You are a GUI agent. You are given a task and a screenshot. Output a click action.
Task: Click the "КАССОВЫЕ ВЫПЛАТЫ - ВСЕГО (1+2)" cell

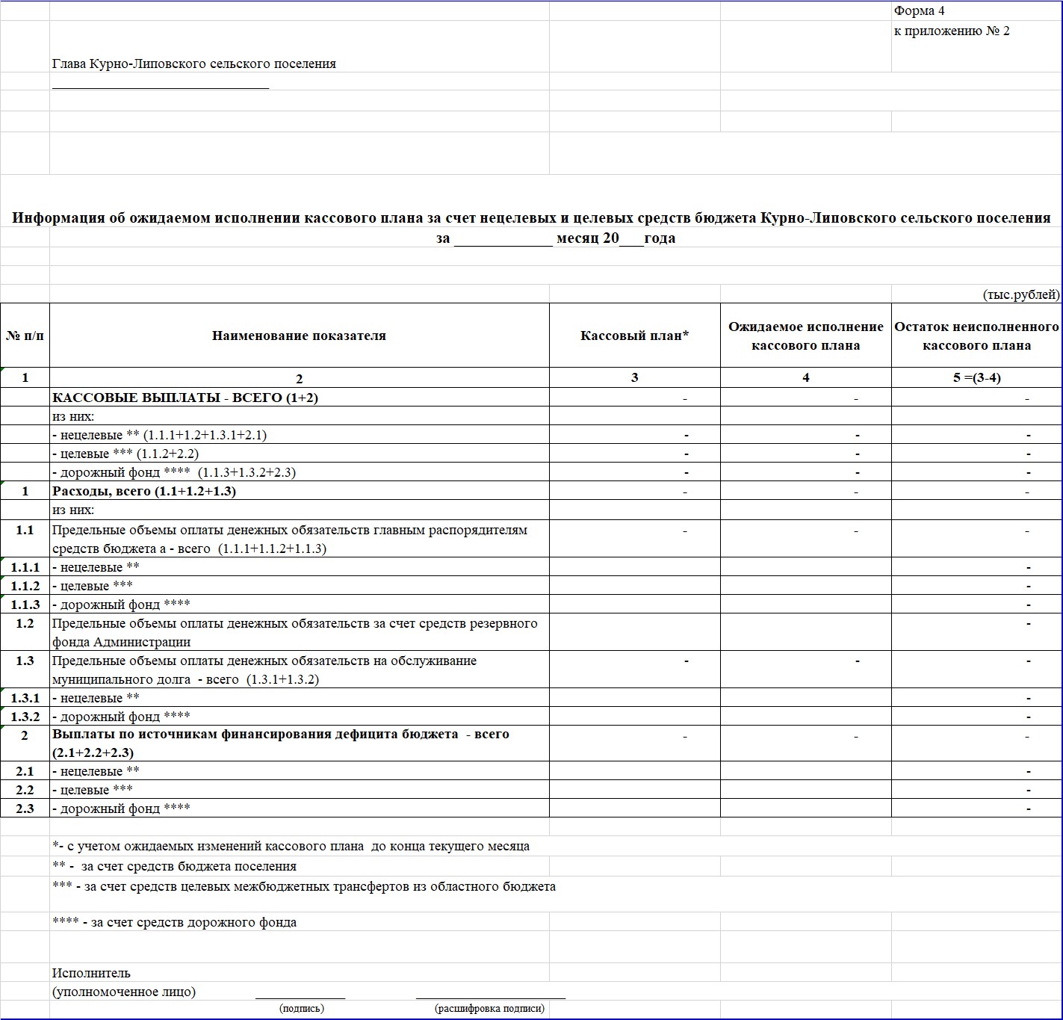click(185, 398)
